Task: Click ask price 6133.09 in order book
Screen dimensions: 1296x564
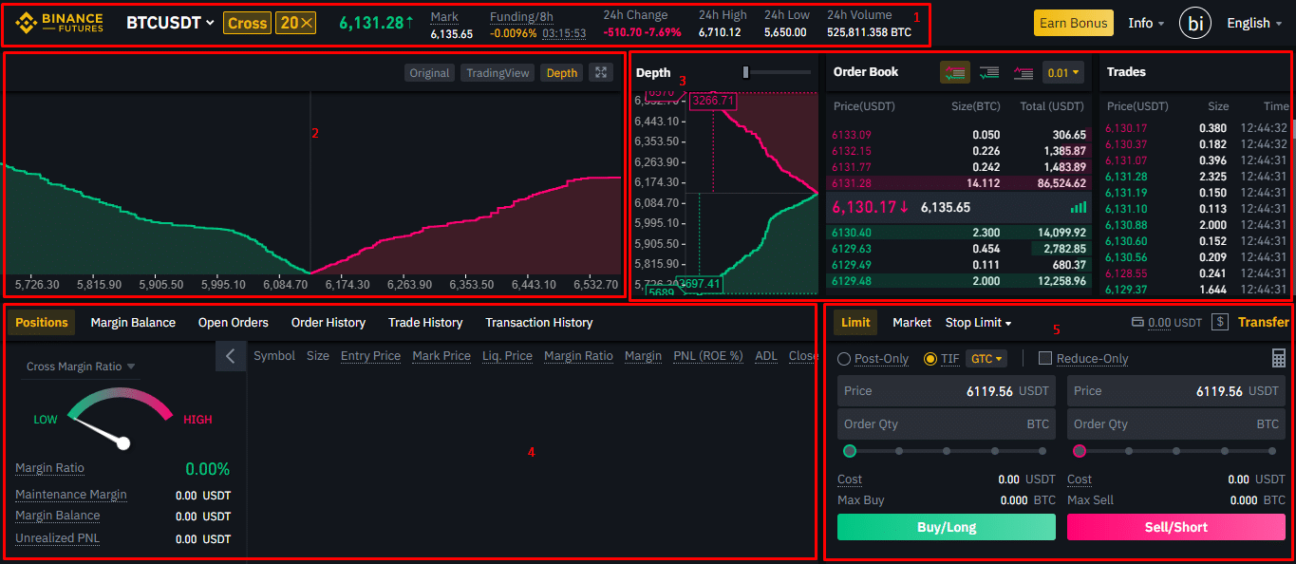Action: point(851,135)
